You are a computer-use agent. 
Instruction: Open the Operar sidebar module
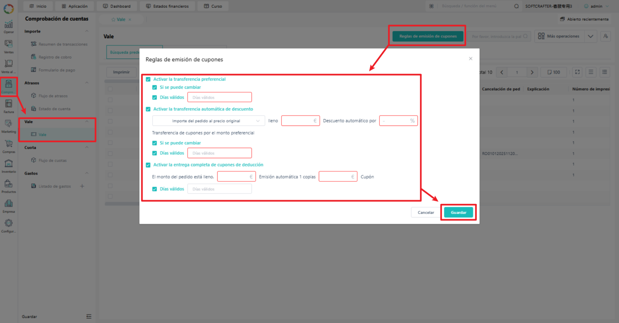pos(8,27)
